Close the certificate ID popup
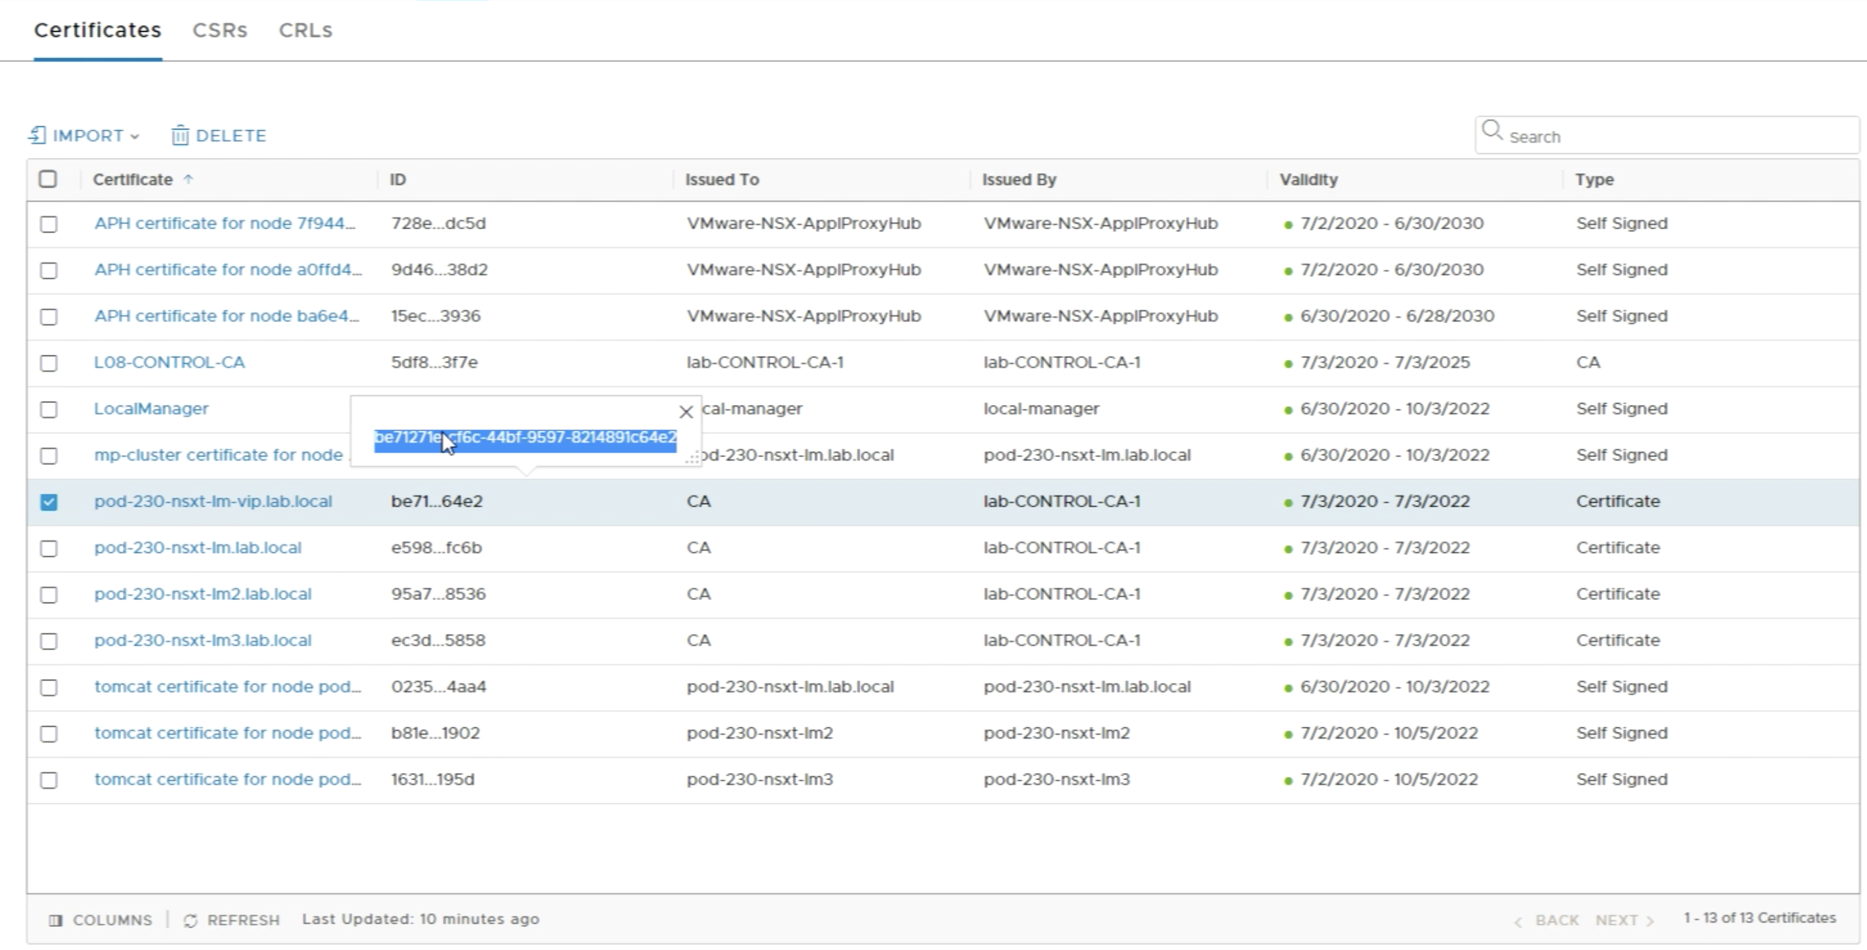This screenshot has height=950, width=1867. tap(686, 412)
